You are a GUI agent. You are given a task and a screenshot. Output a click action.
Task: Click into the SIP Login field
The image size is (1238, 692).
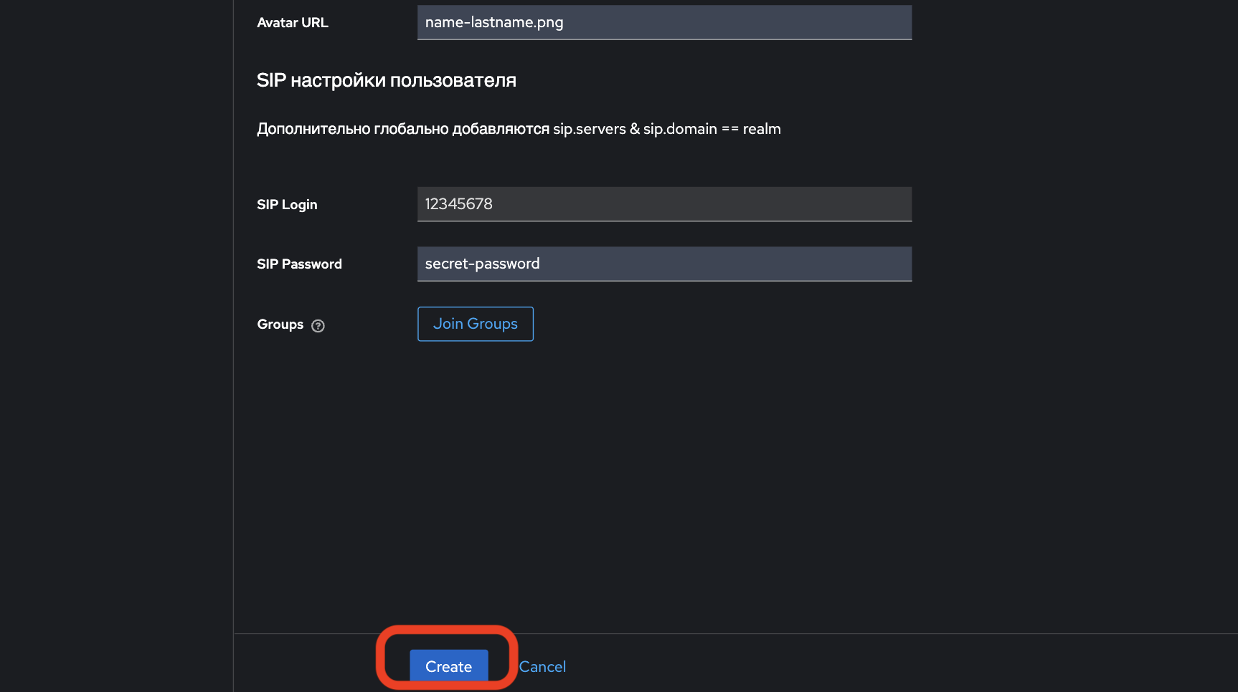[x=664, y=204]
